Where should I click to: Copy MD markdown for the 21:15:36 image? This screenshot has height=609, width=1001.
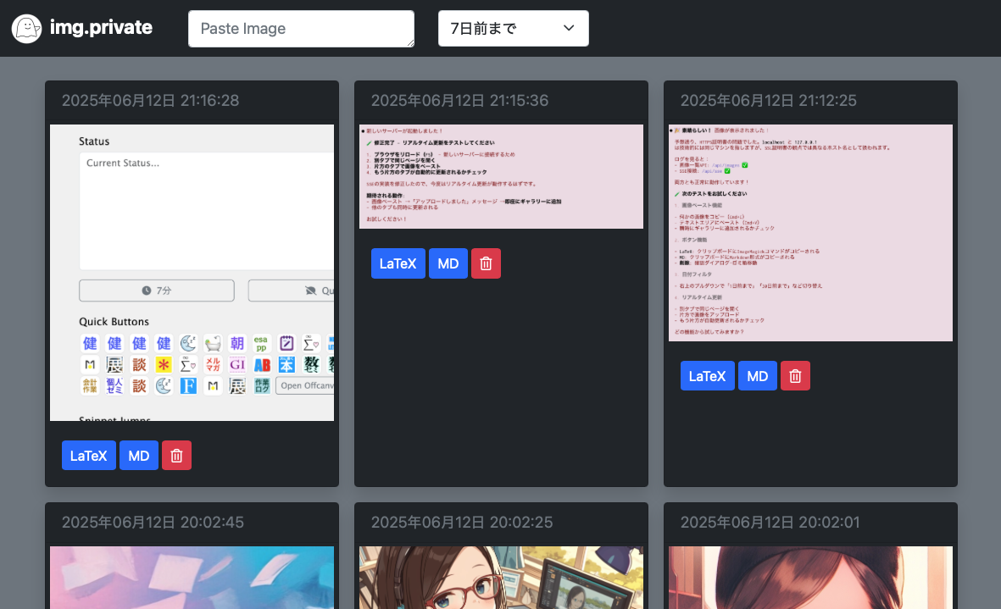448,263
